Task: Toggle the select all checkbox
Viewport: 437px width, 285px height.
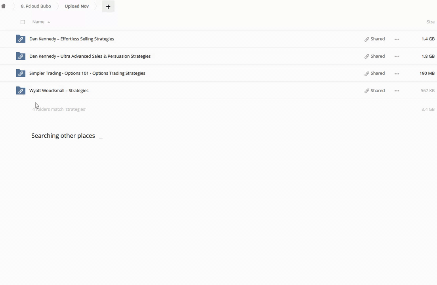Action: 23,22
